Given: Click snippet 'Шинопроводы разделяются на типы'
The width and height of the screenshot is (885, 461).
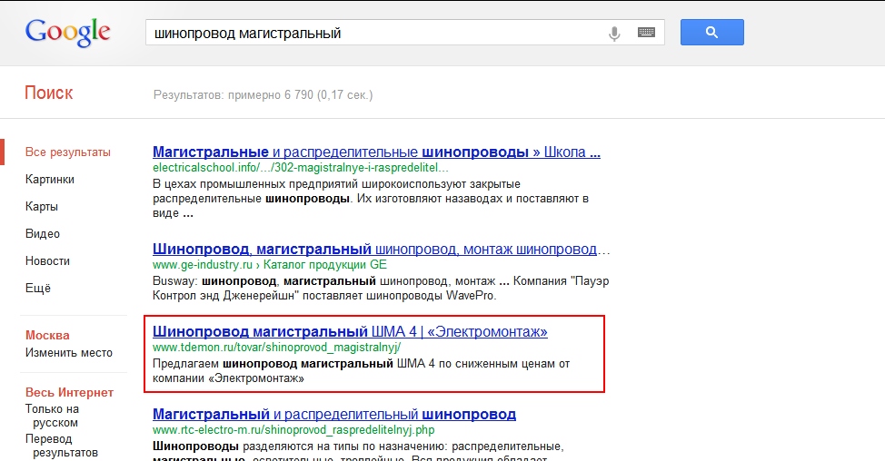Looking at the screenshot, I should tap(358, 453).
